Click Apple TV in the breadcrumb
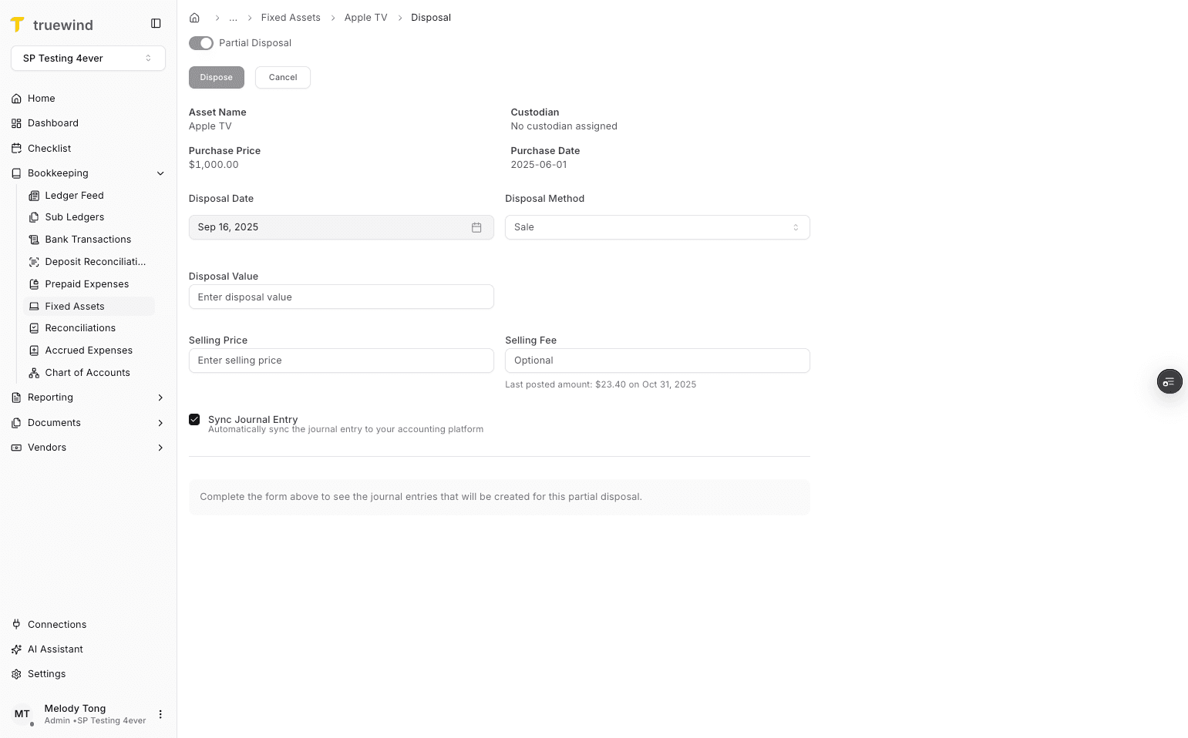1188x738 pixels. pos(365,17)
